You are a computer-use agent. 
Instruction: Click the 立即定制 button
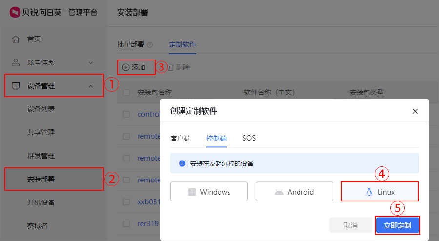(397, 225)
